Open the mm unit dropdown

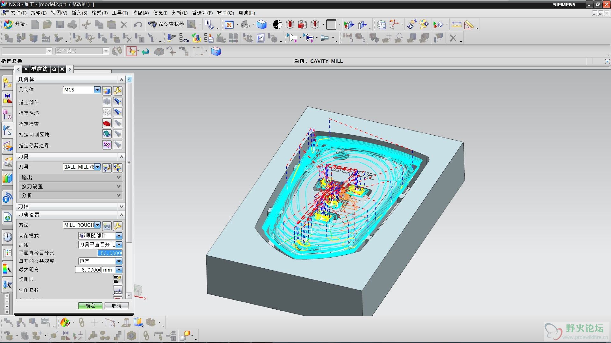coord(119,270)
